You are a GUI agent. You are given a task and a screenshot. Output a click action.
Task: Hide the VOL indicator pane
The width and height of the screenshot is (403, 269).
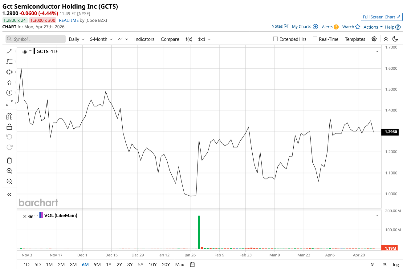pos(31,216)
